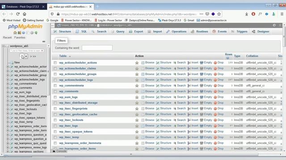Check wp_actionscheduler_groups checkbox
The width and height of the screenshot is (286, 160).
(55, 74)
